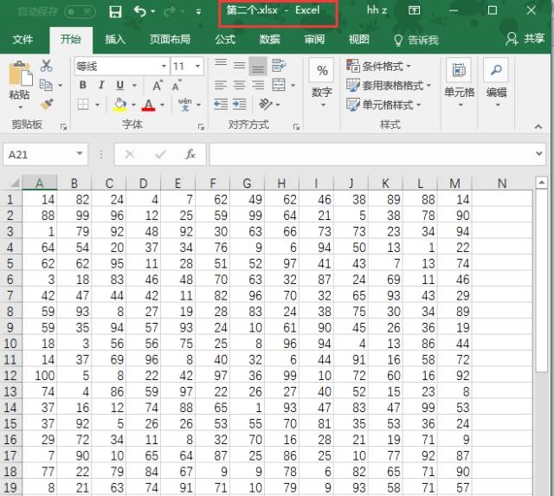Switch to the Insert (插入) tab
The height and width of the screenshot is (496, 554).
pyautogui.click(x=115, y=40)
